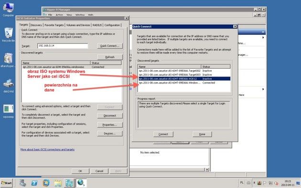Image resolution: width=301 pixels, height=188 pixels.
Task: Switch to iSCSI Initiator globe taskbar icon
Action: click(x=81, y=183)
